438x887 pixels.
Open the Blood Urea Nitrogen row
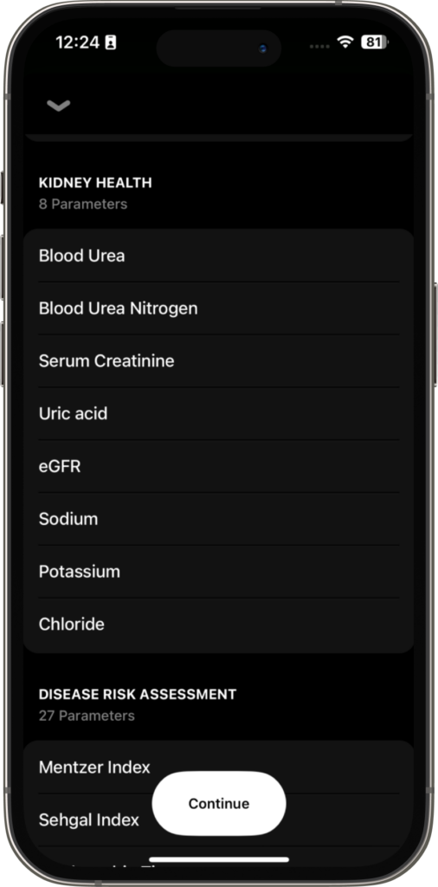(219, 308)
